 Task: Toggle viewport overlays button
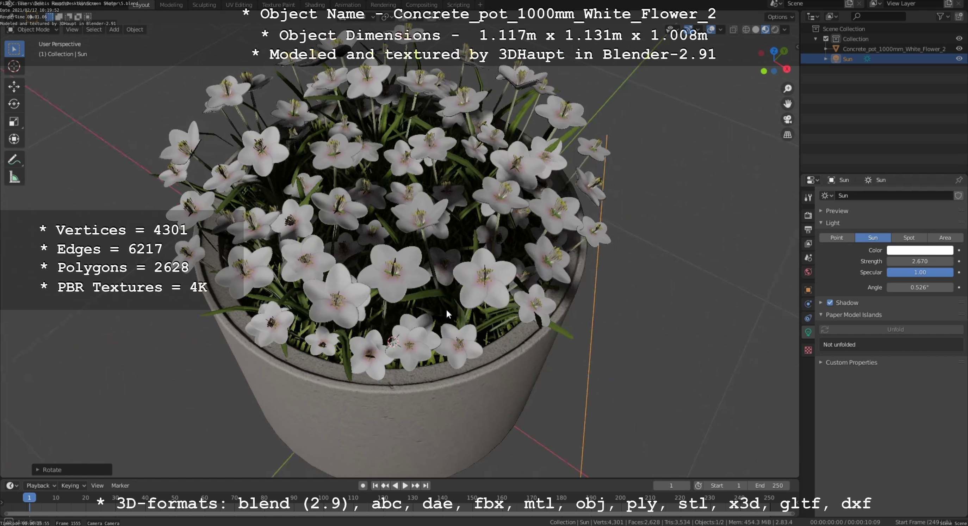[x=711, y=29]
